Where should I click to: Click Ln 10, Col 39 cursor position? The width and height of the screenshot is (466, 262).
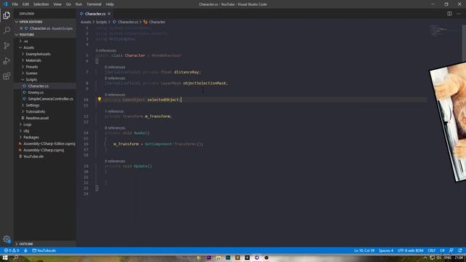[364, 250]
